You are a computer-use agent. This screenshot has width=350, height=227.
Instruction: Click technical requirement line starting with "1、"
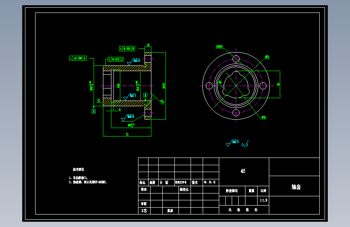click(78, 178)
